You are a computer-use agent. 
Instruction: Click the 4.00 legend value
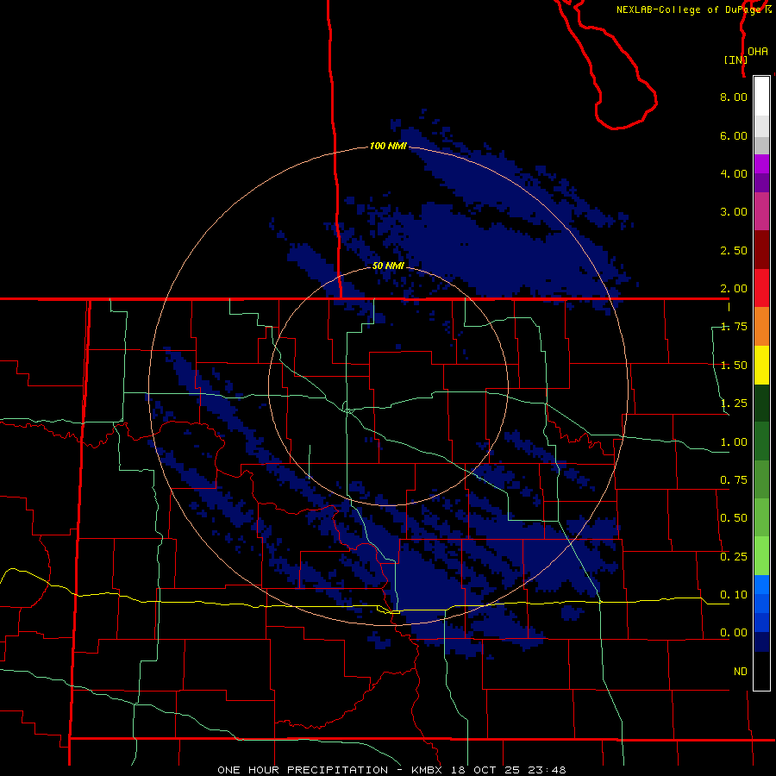pyautogui.click(x=734, y=173)
